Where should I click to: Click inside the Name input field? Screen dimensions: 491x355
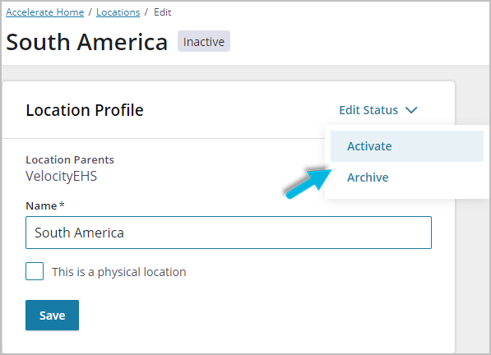[229, 233]
